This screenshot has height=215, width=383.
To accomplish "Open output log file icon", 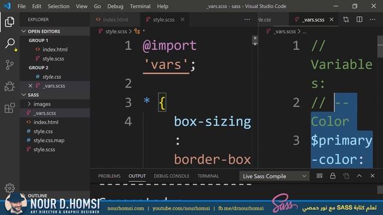I will tap(346, 176).
